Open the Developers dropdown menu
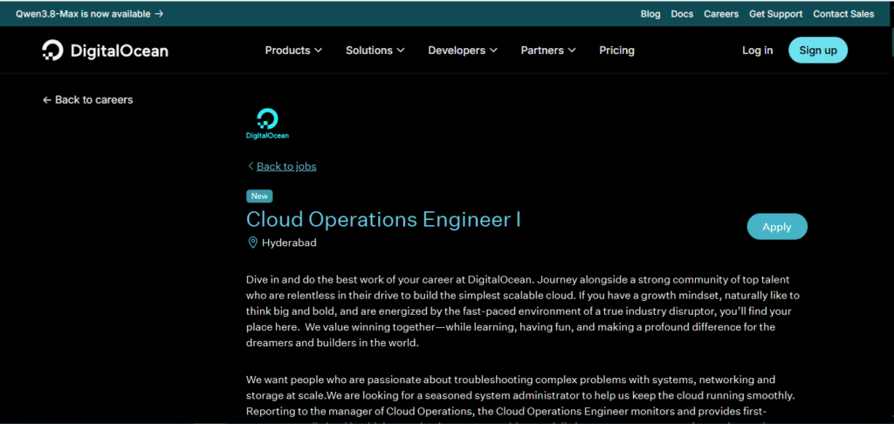This screenshot has height=424, width=894. pyautogui.click(x=463, y=50)
